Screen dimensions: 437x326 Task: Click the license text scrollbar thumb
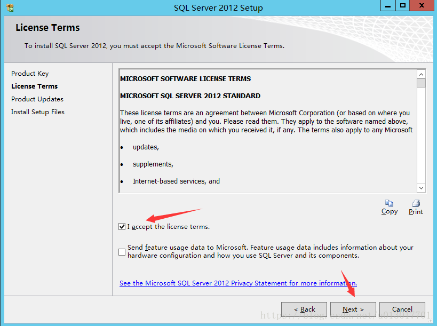pos(421,83)
